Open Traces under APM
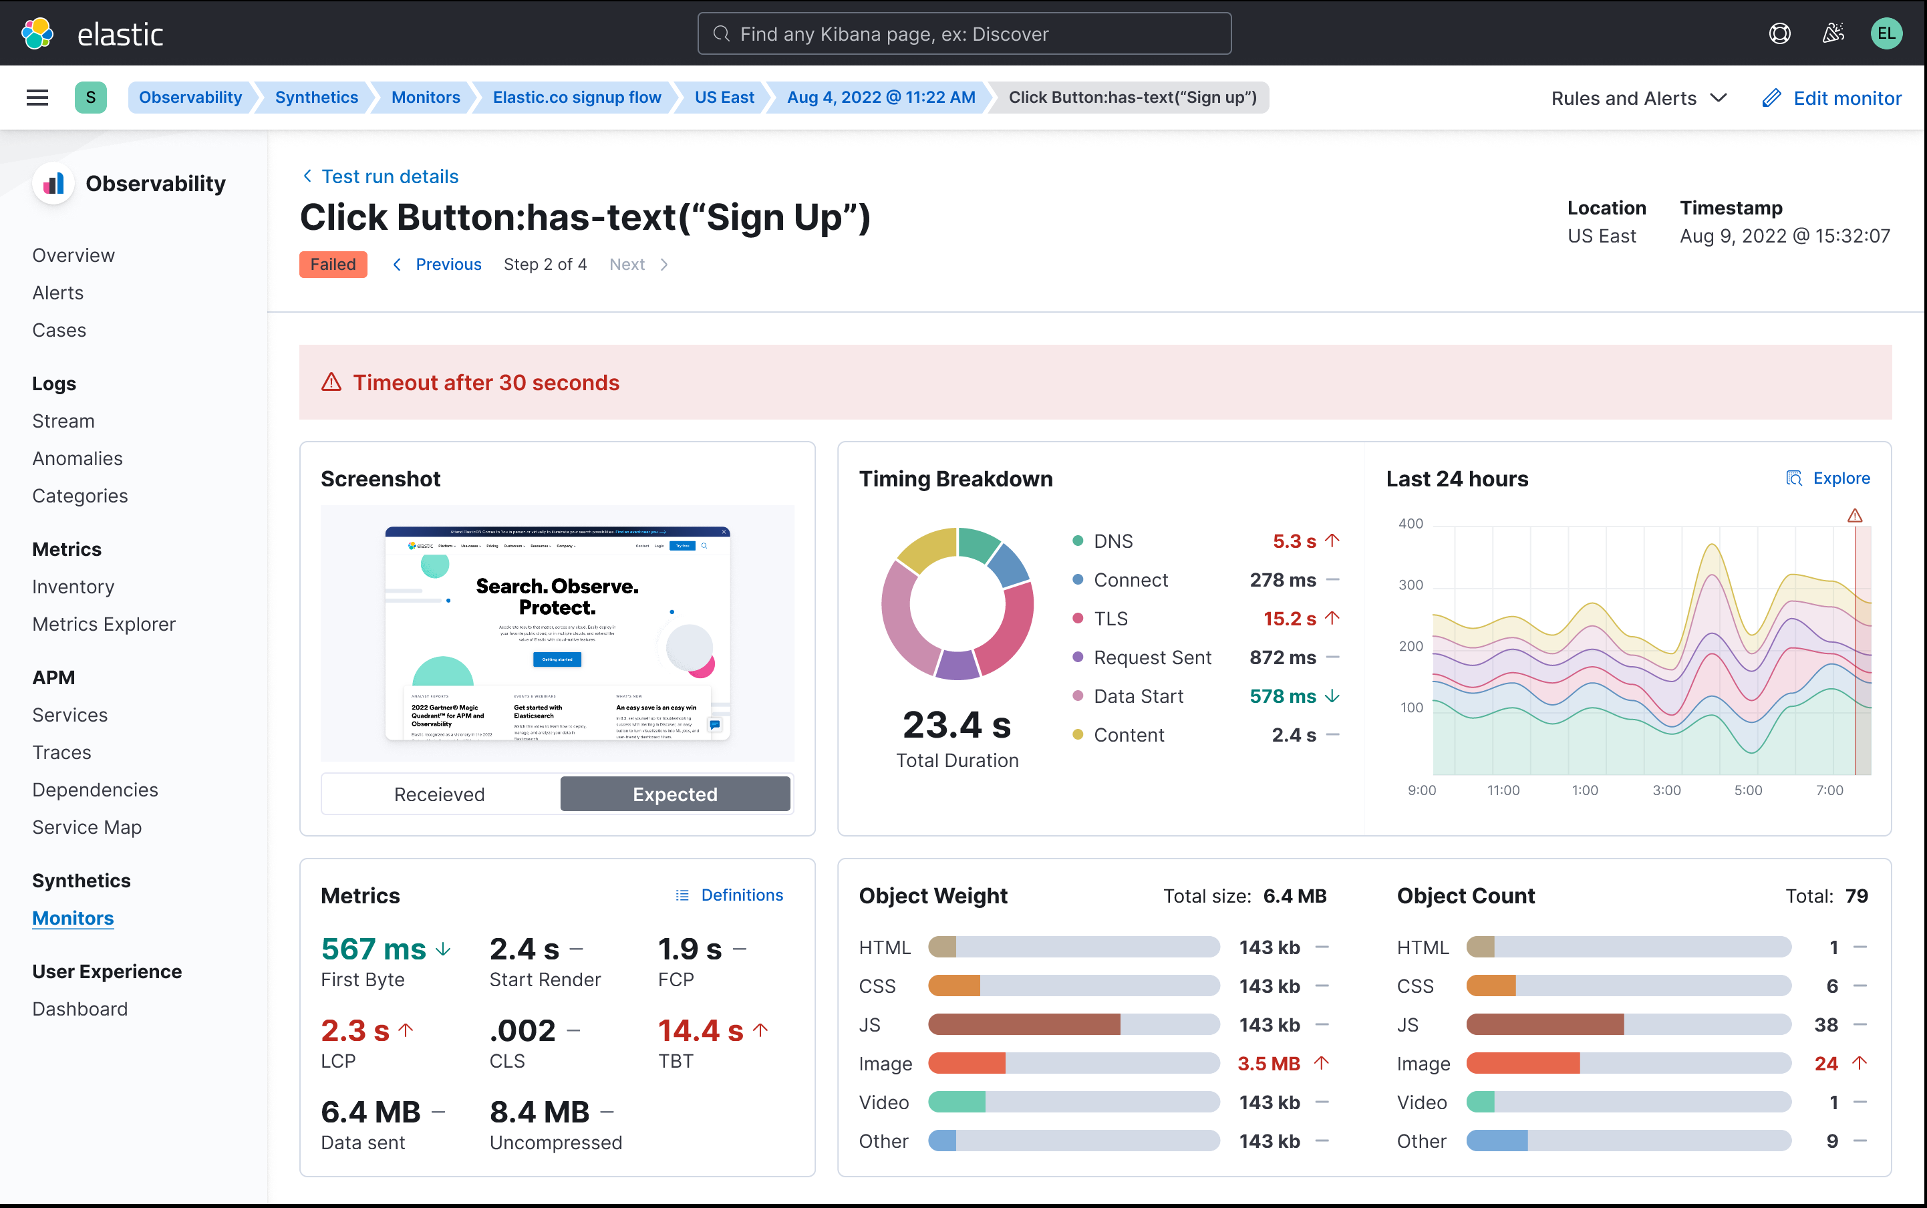The image size is (1927, 1208). [x=61, y=752]
